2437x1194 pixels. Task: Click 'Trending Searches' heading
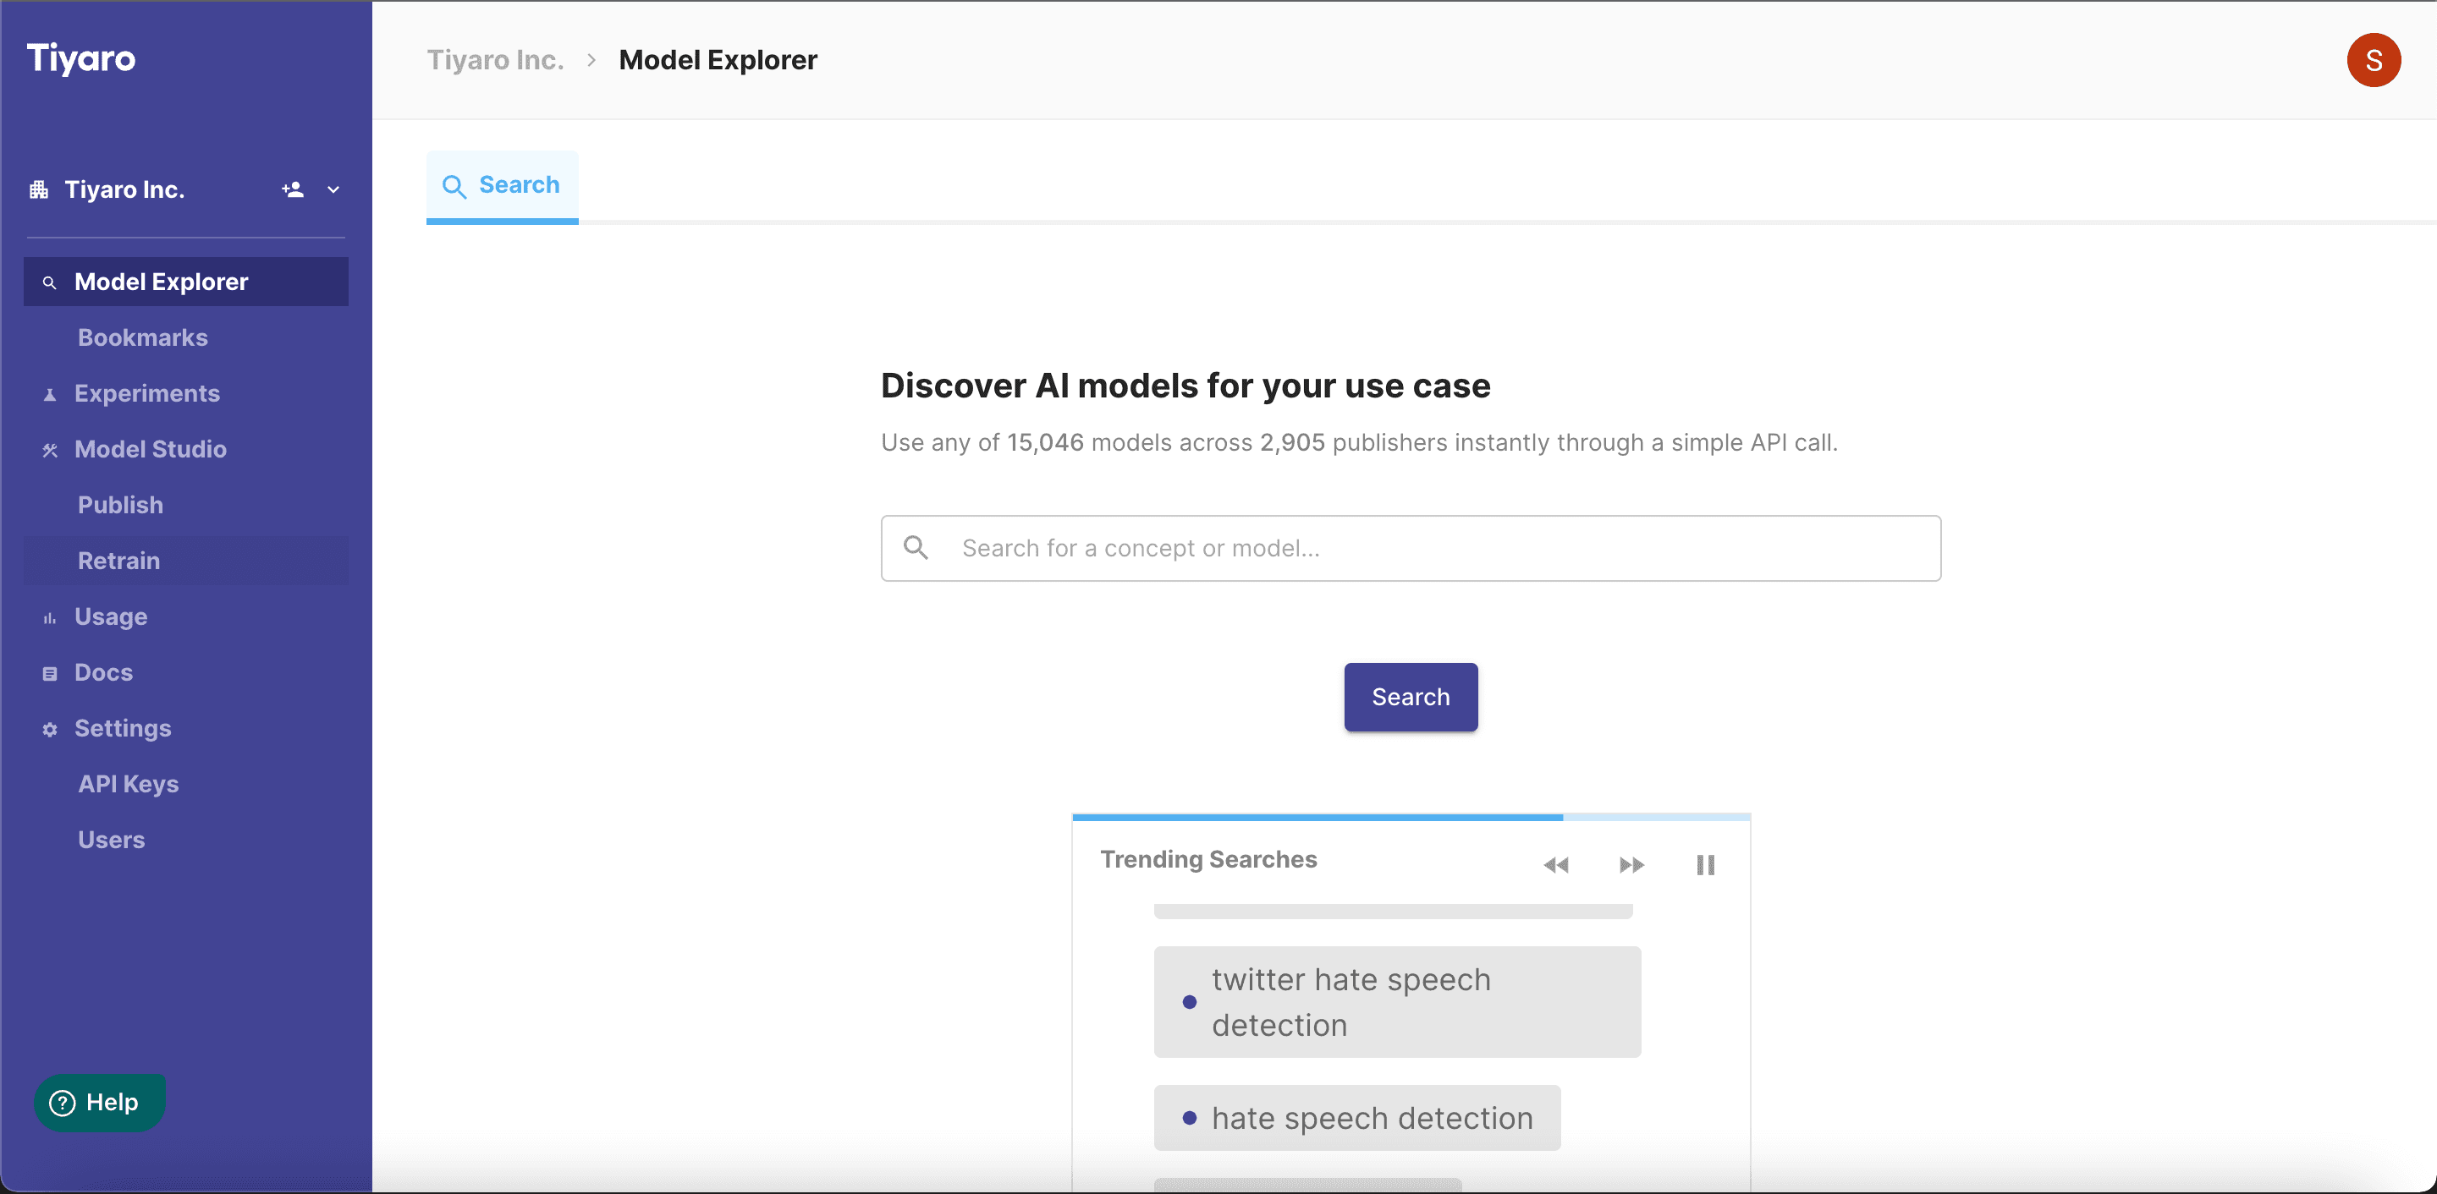tap(1208, 859)
